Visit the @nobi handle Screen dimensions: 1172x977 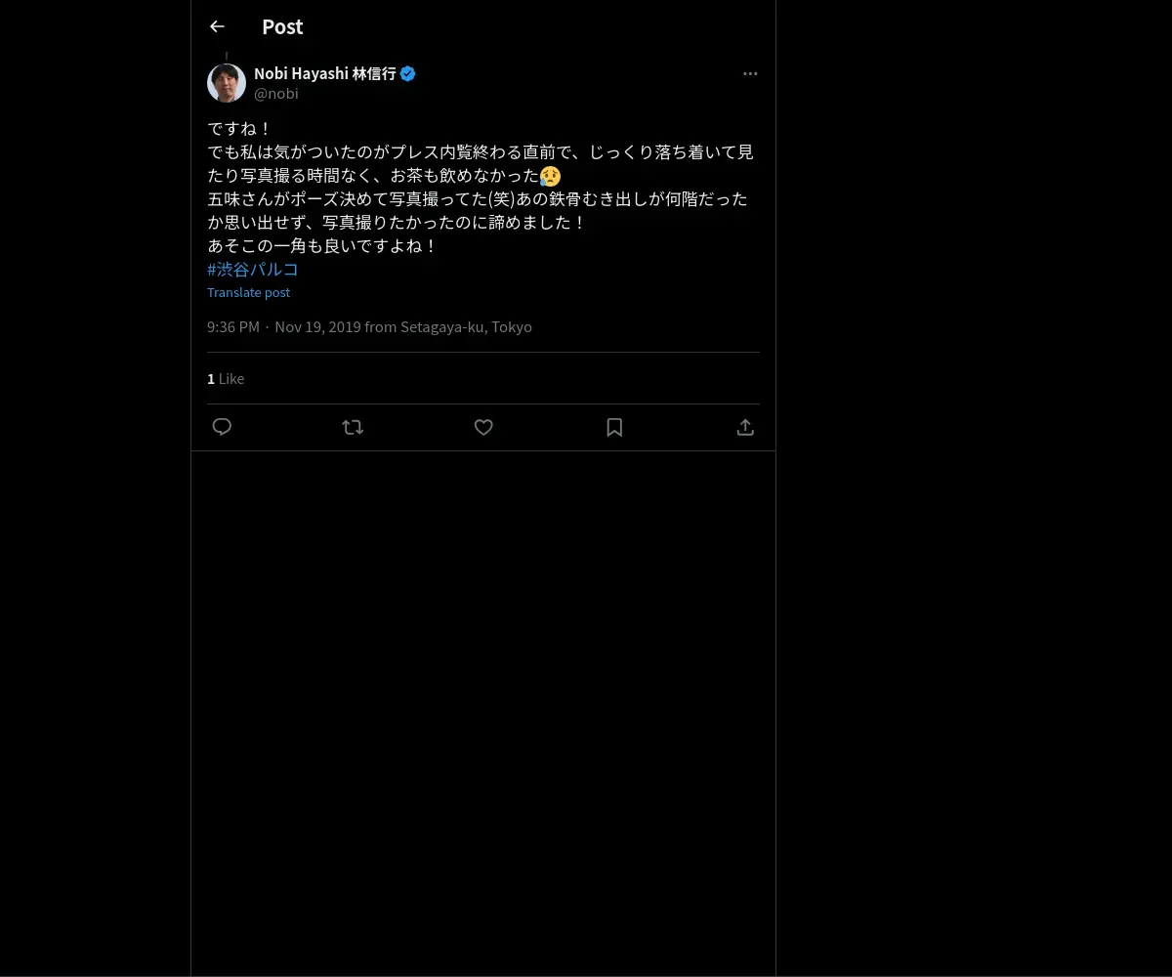click(276, 94)
